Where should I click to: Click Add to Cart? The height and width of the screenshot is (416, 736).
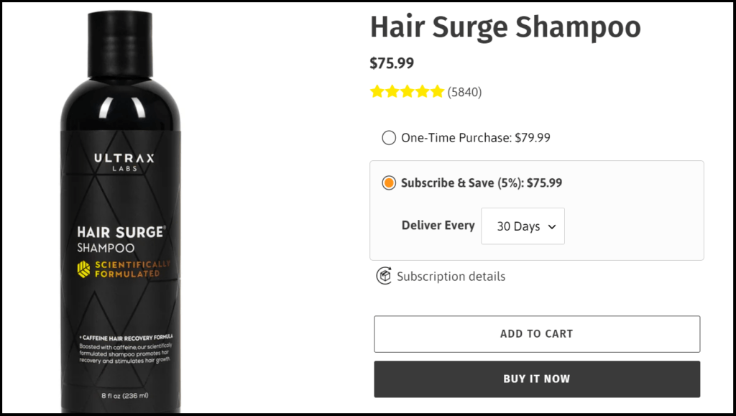click(x=536, y=333)
